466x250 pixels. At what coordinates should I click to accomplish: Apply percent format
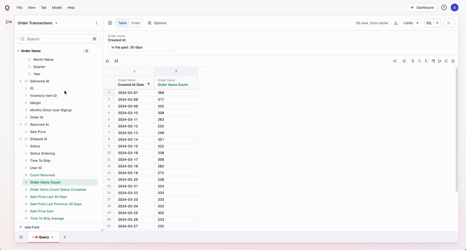419,61
